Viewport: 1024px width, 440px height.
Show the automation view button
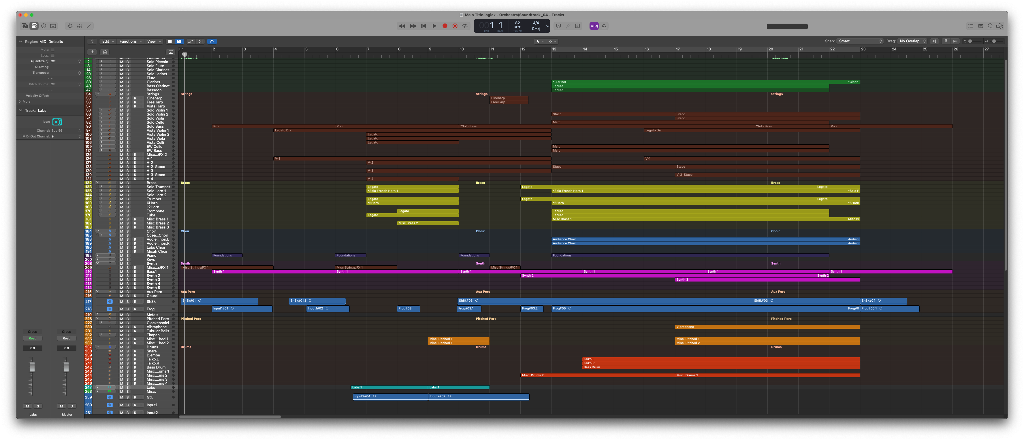[x=191, y=41]
